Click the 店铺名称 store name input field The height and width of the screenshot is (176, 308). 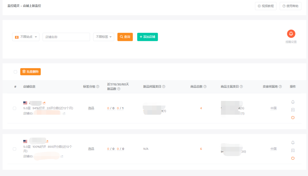66,37
